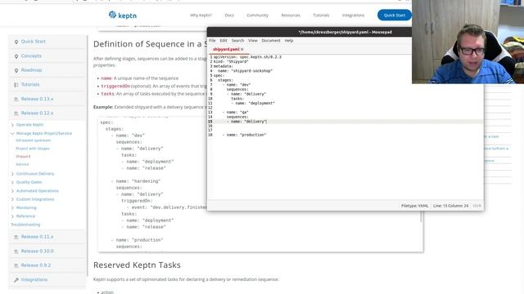The width and height of the screenshot is (524, 294).
Task: Open Community in top navigation
Action: (257, 16)
